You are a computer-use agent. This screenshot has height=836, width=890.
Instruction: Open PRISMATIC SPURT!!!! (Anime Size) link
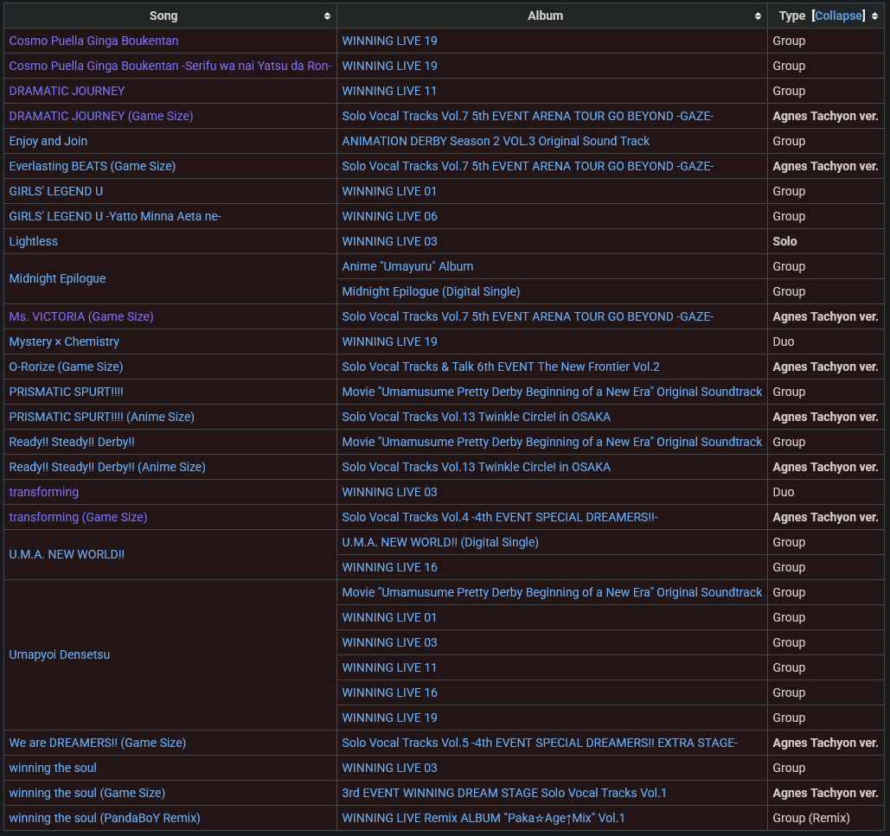[x=101, y=417]
